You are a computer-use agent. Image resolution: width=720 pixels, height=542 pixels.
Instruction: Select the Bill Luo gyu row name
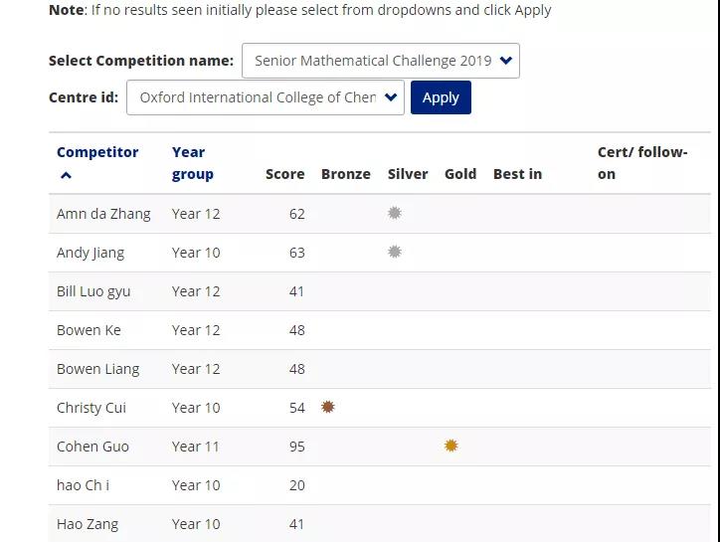coord(93,291)
